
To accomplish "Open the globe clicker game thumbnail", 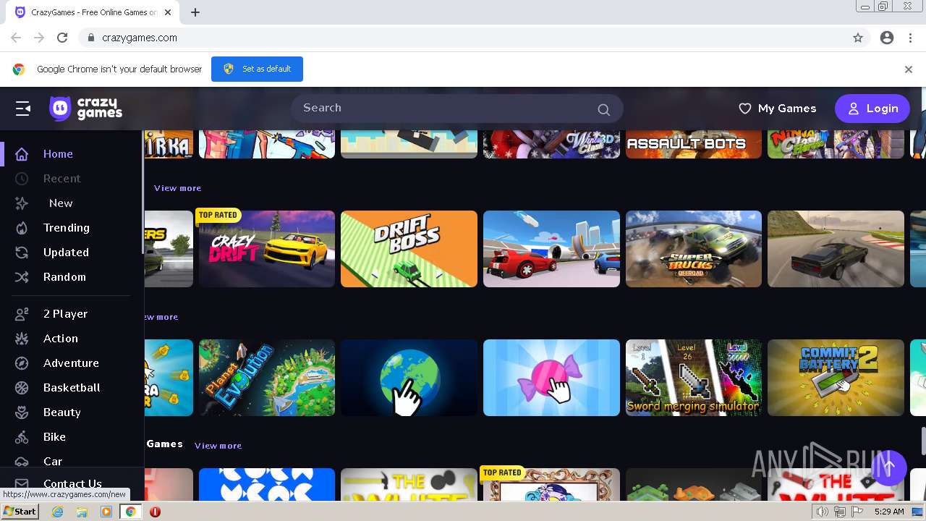I will (409, 378).
